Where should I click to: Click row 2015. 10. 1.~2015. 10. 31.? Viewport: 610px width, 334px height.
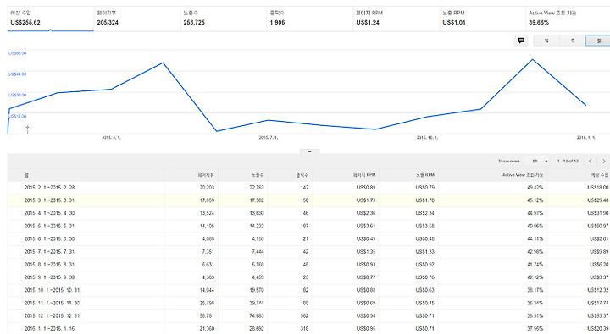click(x=309, y=290)
